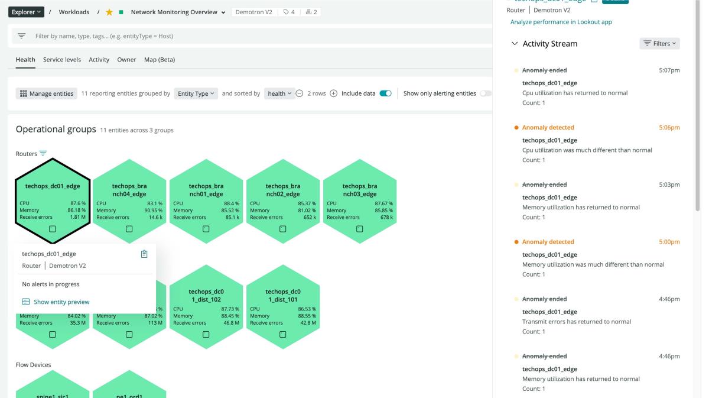Decrease rows with the minus icon

point(300,93)
